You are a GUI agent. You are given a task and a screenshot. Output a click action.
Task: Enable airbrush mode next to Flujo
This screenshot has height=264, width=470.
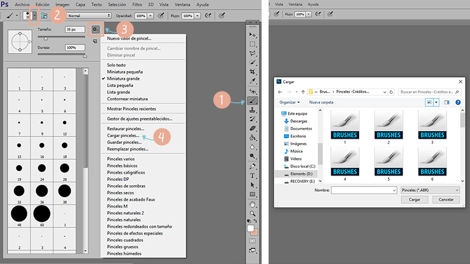[x=208, y=16]
